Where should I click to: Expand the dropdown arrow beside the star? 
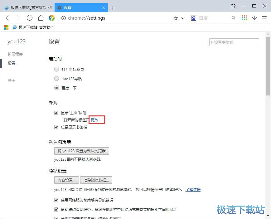[183, 18]
